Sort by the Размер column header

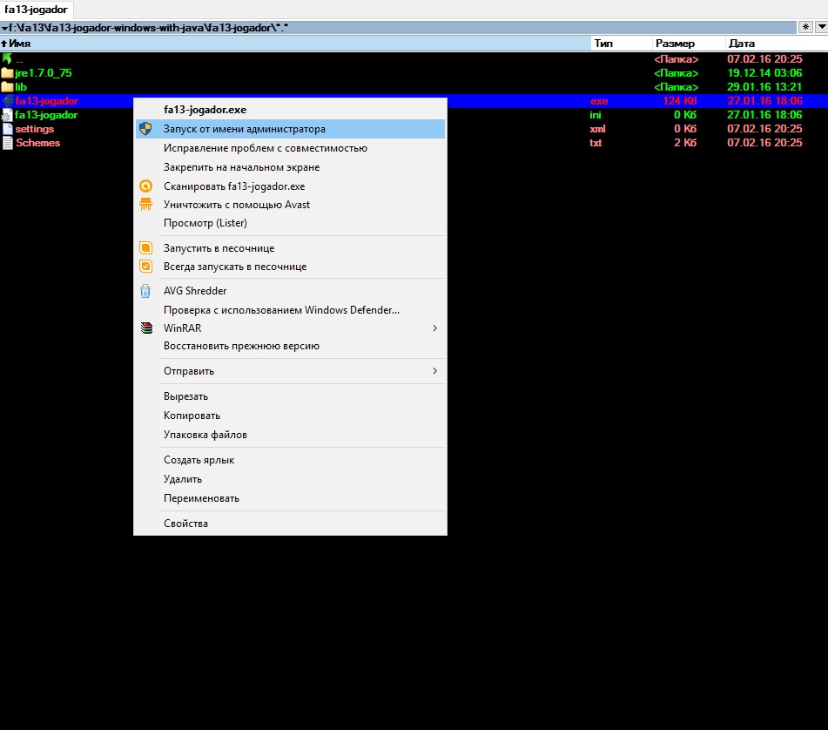tap(688, 44)
